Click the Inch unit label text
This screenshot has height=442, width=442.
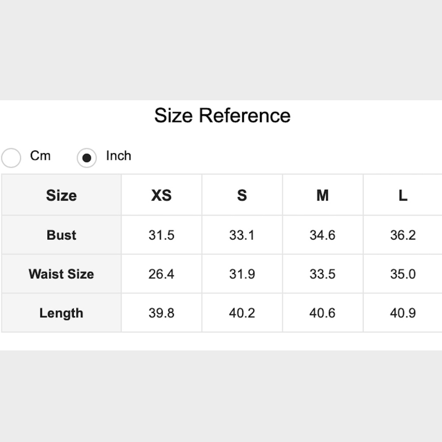tap(118, 156)
